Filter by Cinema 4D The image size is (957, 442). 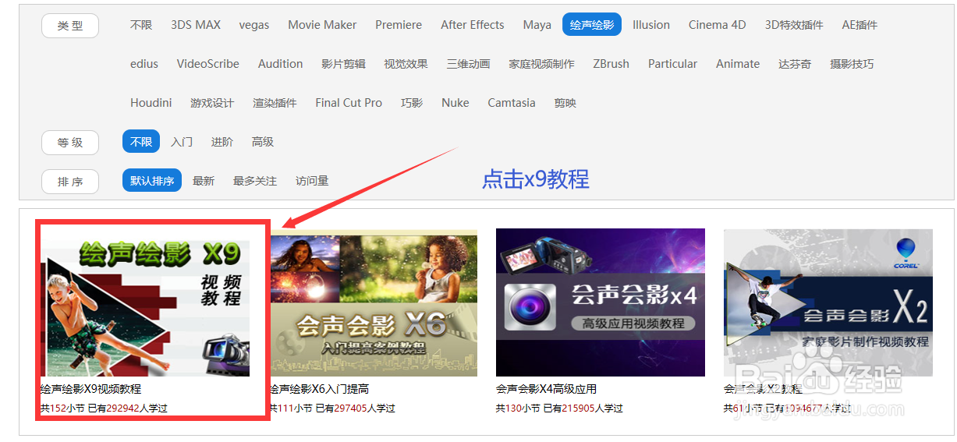(718, 25)
